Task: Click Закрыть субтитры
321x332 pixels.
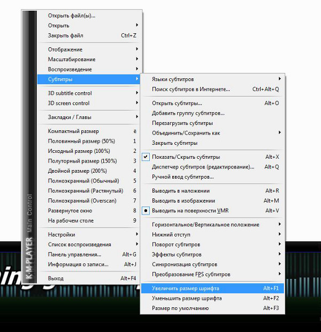Action: coord(212,143)
